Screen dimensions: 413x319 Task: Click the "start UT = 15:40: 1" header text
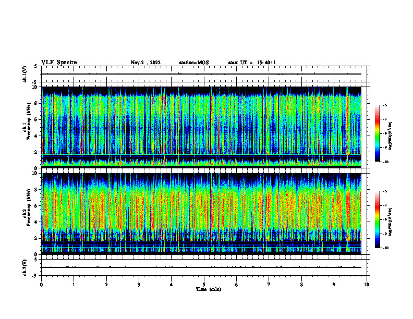click(252, 63)
